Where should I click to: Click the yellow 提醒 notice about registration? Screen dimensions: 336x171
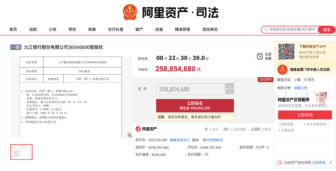point(195,117)
